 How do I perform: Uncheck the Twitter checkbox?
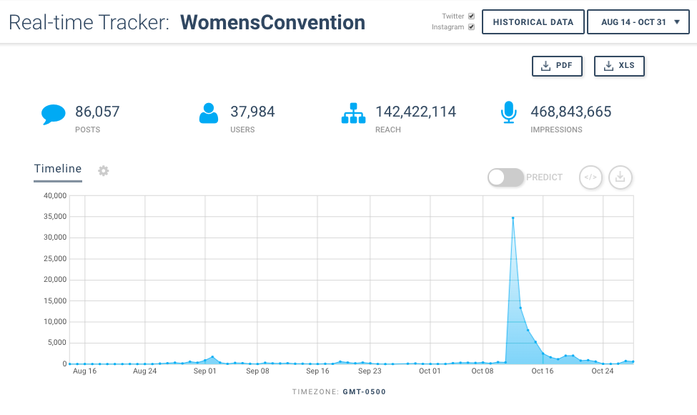coord(472,16)
